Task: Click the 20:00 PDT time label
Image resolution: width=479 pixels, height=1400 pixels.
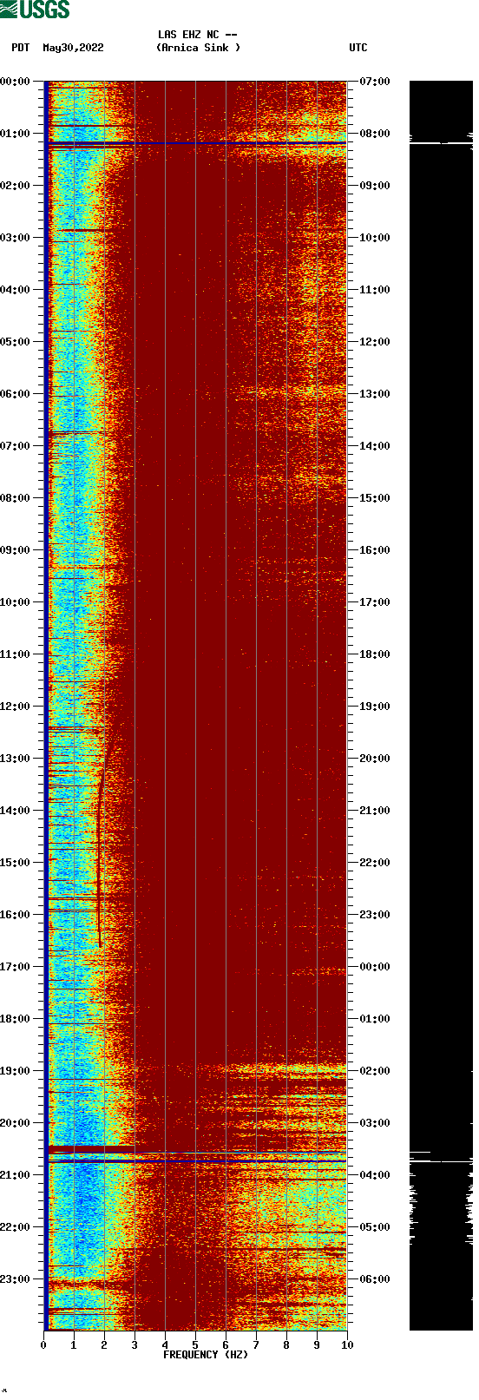Action: coord(15,1123)
